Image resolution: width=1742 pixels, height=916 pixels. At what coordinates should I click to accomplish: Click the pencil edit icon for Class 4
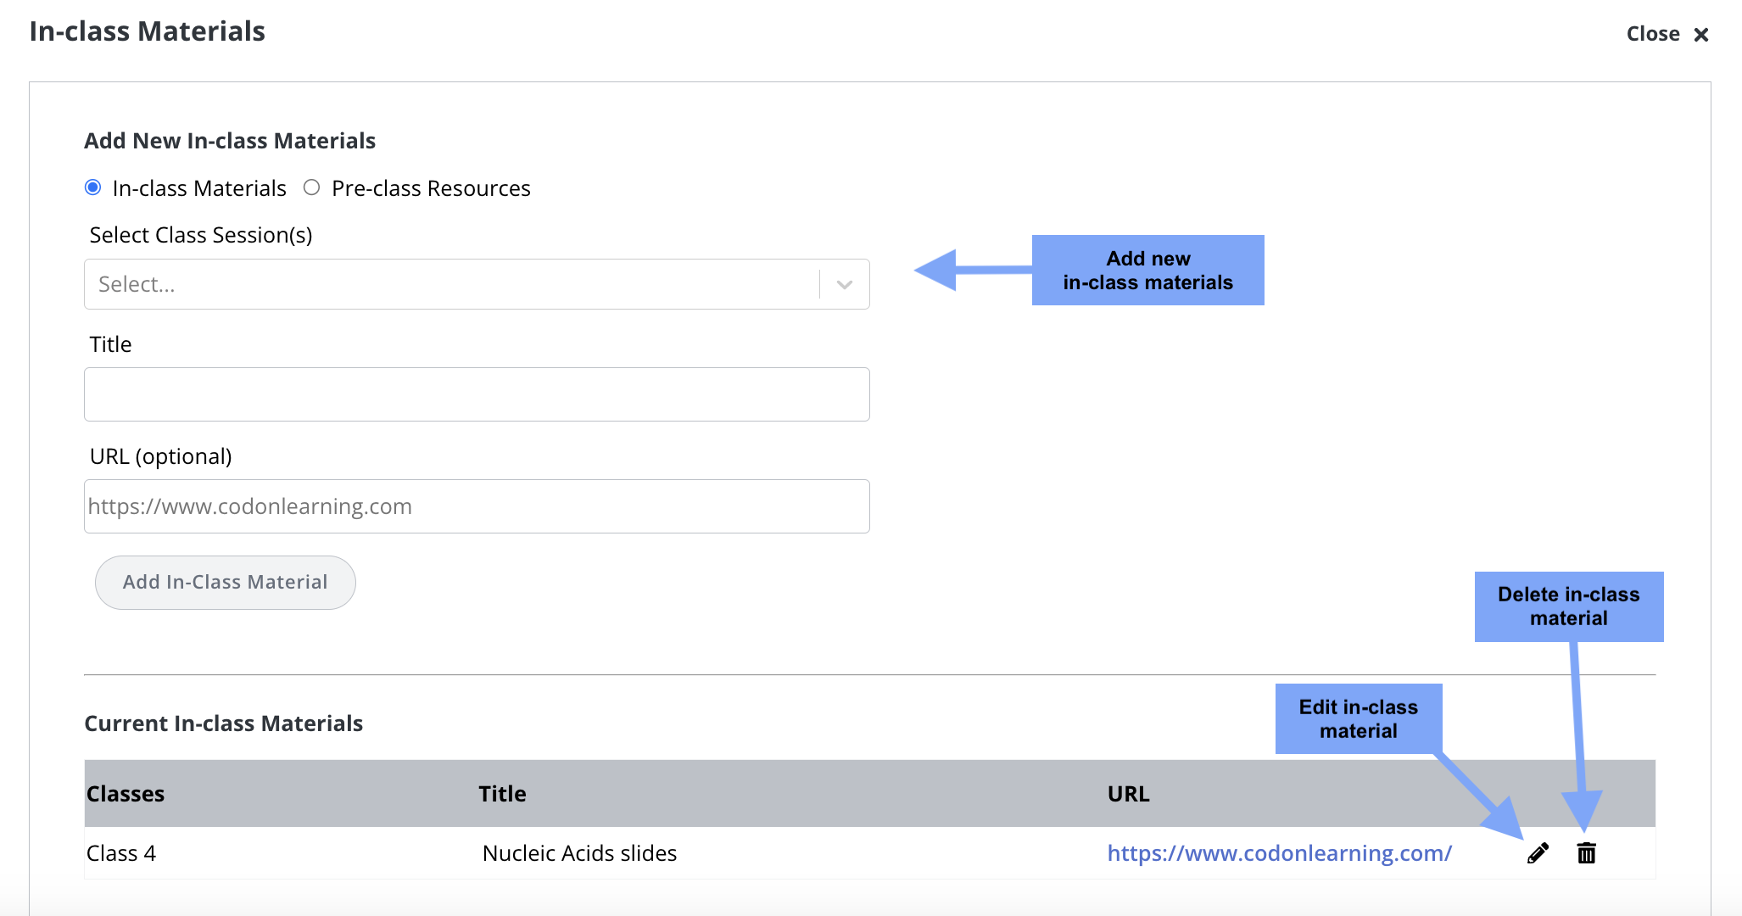click(x=1538, y=852)
